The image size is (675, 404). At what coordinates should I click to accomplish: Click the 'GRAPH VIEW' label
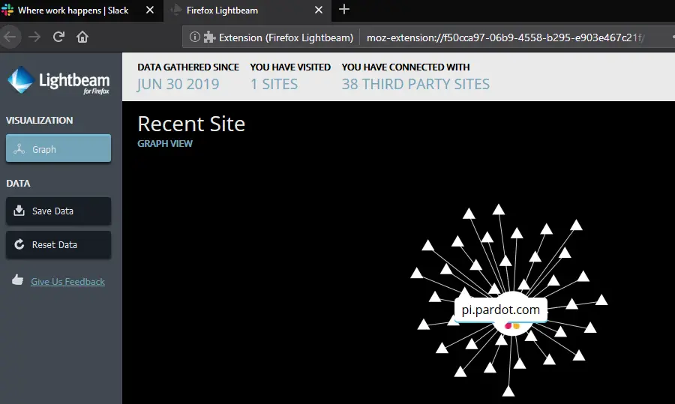[165, 144]
